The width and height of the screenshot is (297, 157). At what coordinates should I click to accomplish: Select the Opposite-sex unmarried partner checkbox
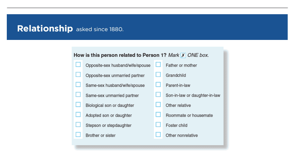click(x=78, y=74)
